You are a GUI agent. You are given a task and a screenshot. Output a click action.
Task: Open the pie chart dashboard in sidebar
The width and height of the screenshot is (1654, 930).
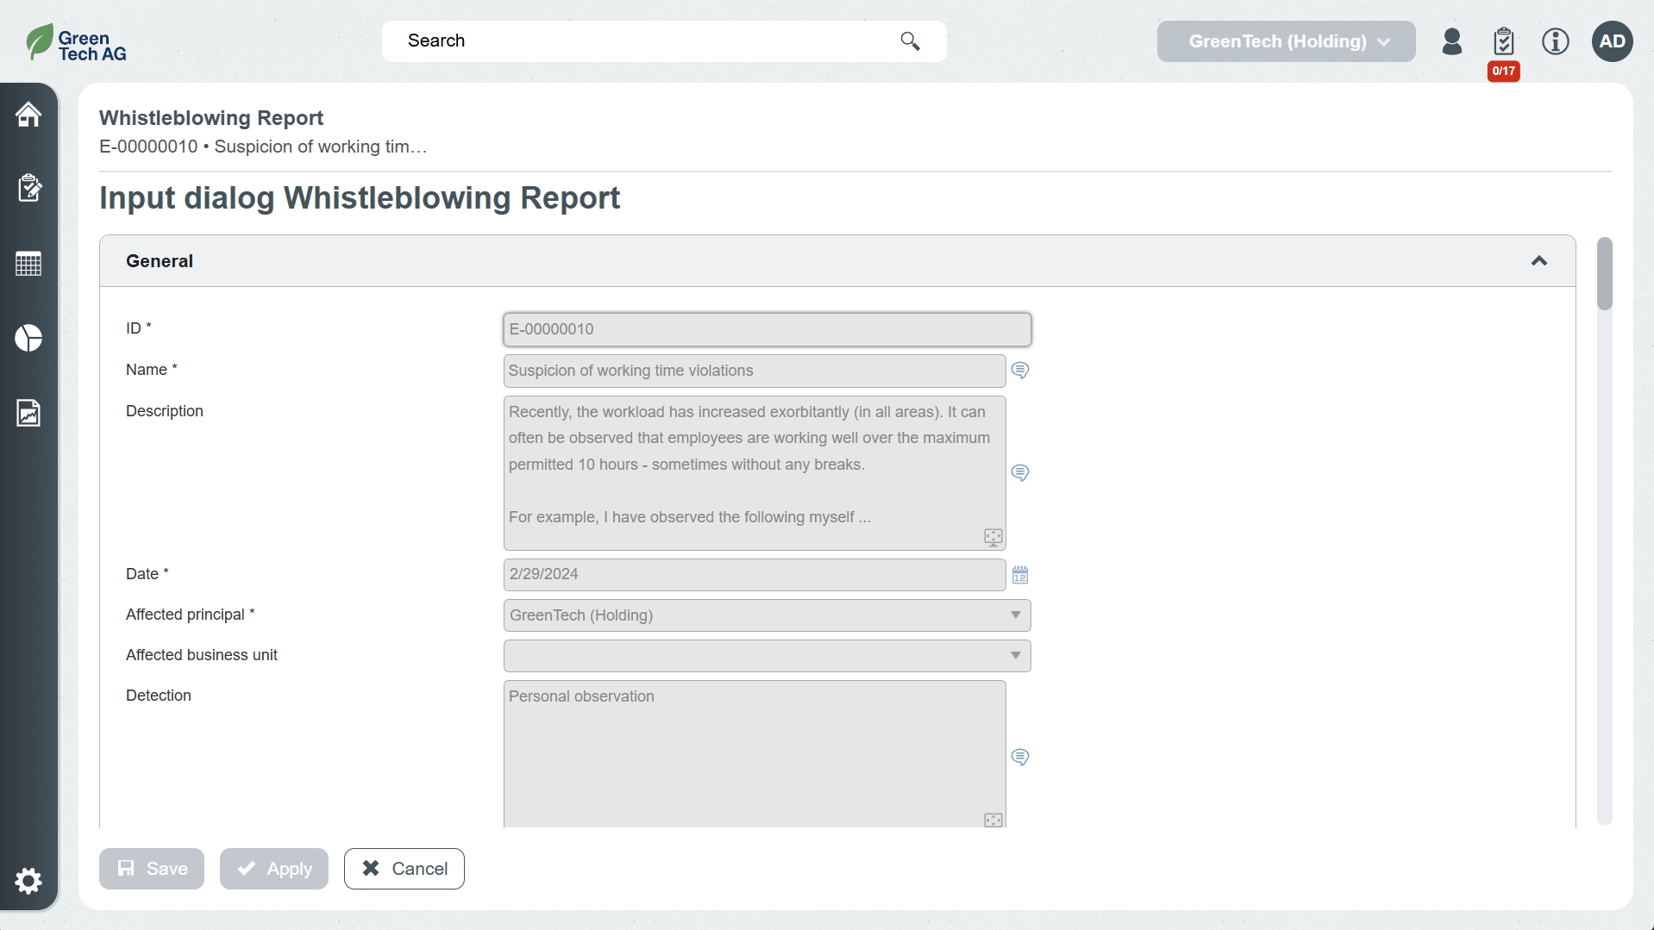point(28,338)
